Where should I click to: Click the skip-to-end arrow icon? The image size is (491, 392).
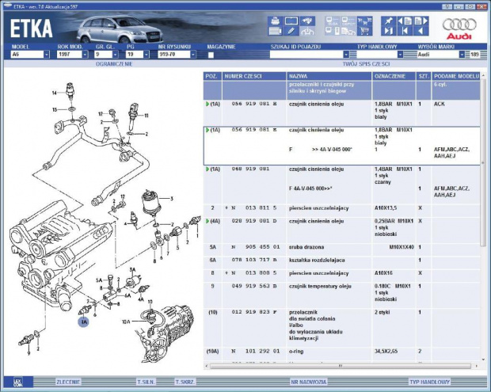pyautogui.click(x=389, y=31)
